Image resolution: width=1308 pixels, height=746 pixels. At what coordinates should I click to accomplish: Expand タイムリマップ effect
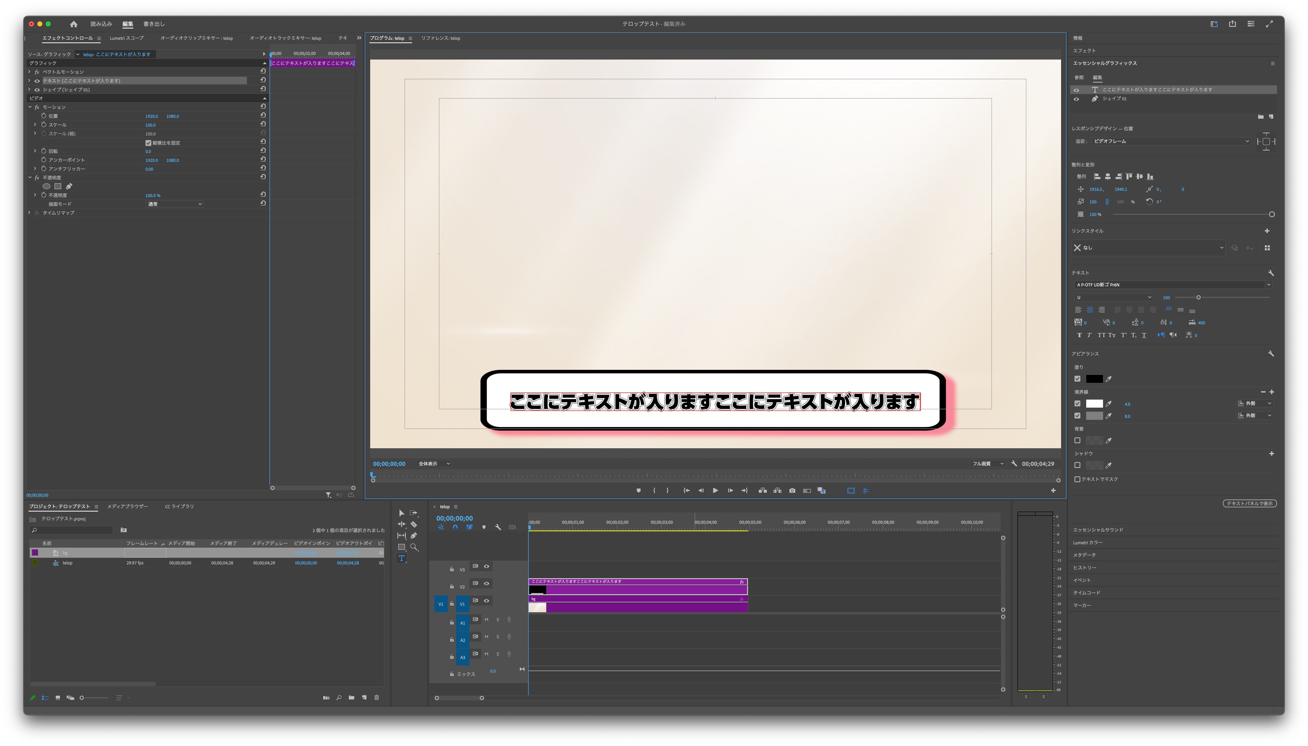[x=29, y=213]
